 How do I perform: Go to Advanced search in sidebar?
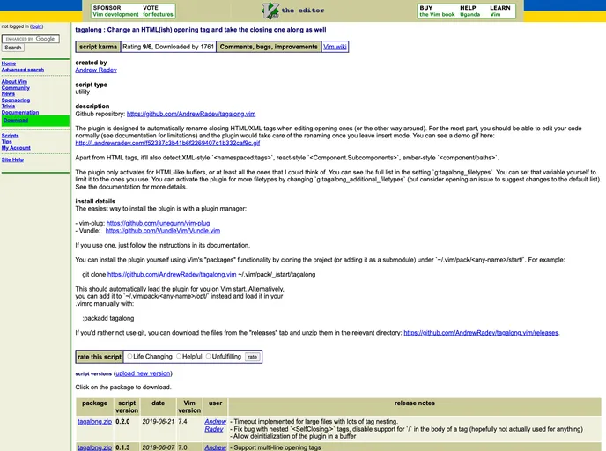point(23,70)
